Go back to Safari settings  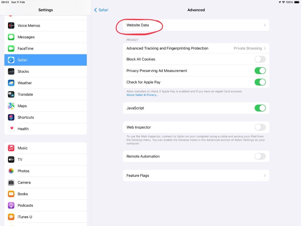(x=101, y=10)
